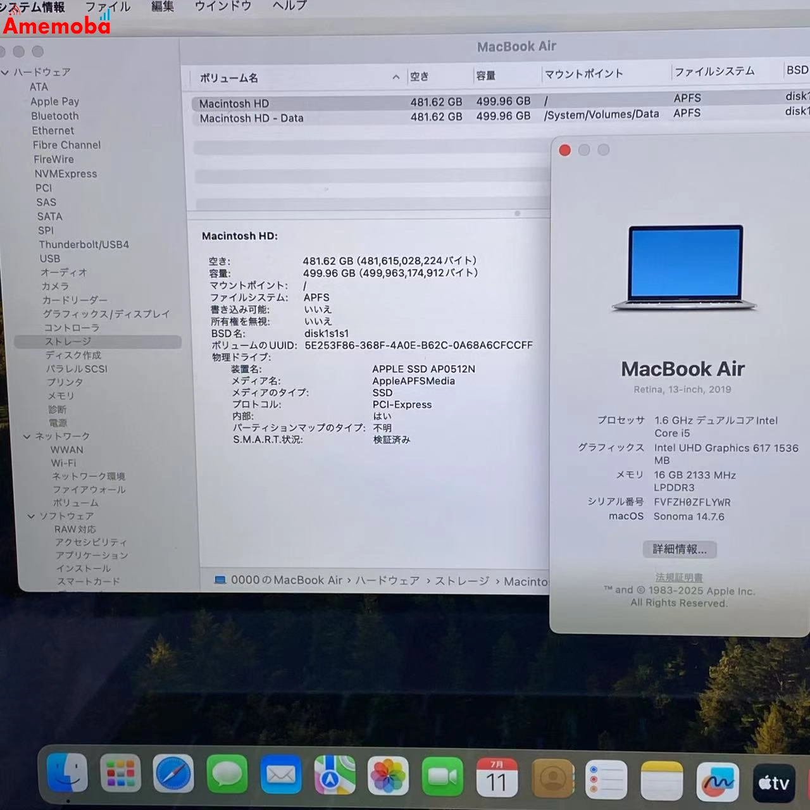Screen dimensions: 810x810
Task: Select Bluetooth in the hardware sidebar
Action: (x=55, y=116)
